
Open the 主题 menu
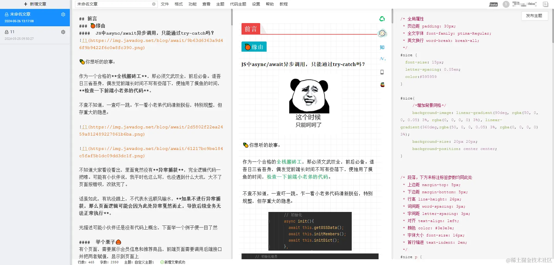(220, 4)
